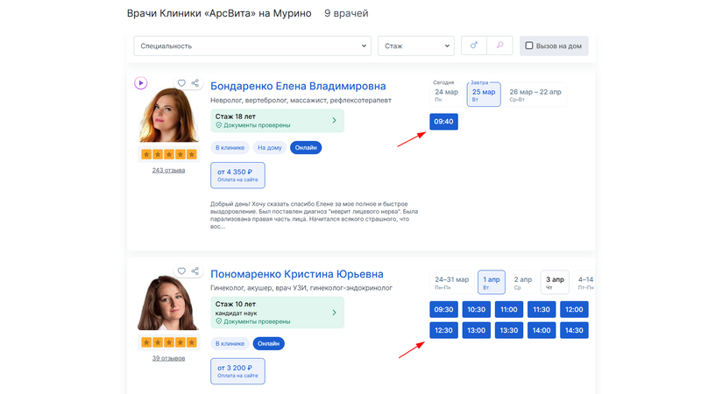Open the 'Специальность' dropdown

tap(252, 46)
